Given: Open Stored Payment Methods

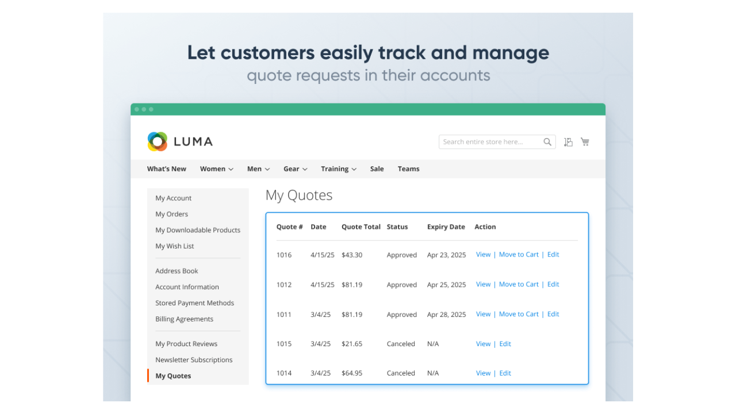Looking at the screenshot, I should tap(195, 302).
